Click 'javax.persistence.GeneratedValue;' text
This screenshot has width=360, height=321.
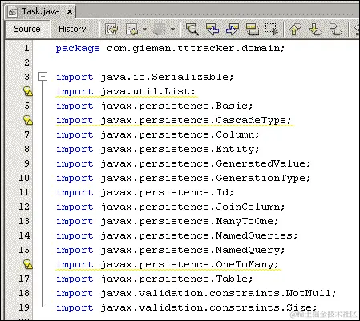(205, 163)
